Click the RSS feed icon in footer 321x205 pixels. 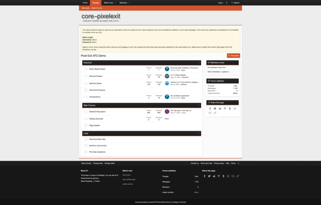click(x=239, y=163)
